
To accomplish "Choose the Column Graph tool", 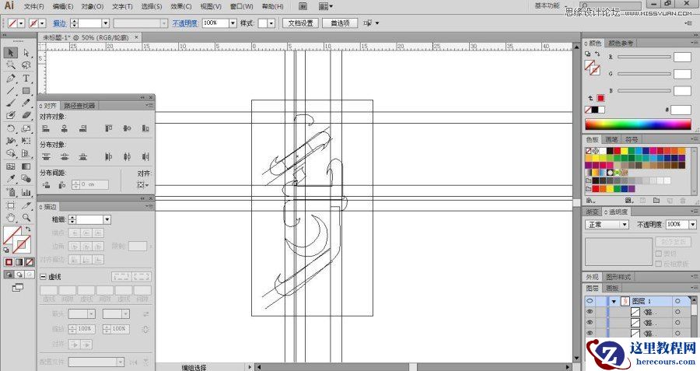I will pos(26,192).
